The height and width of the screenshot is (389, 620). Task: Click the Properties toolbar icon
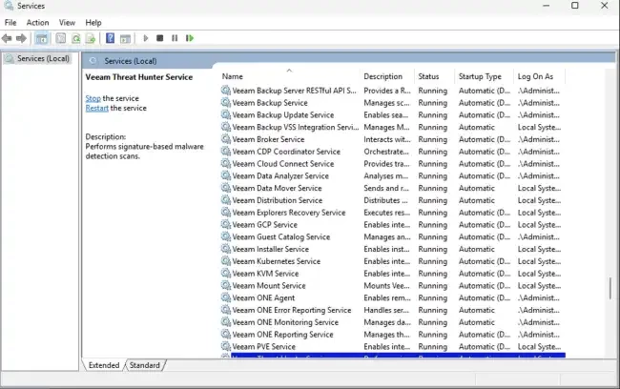pyautogui.click(x=61, y=38)
